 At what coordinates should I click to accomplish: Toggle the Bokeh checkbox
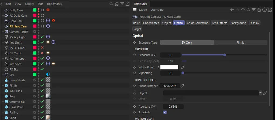coord(165,112)
